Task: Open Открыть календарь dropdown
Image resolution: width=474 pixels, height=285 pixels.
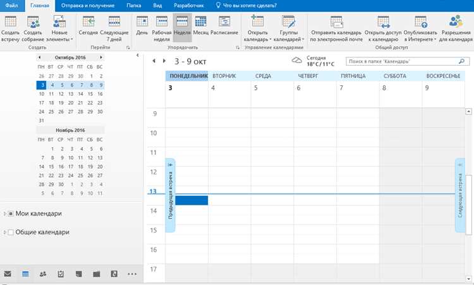Action: [258, 28]
